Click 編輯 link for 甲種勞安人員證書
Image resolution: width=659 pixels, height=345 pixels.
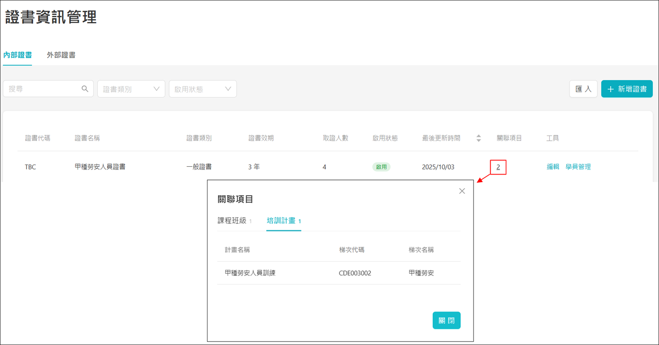(x=553, y=167)
